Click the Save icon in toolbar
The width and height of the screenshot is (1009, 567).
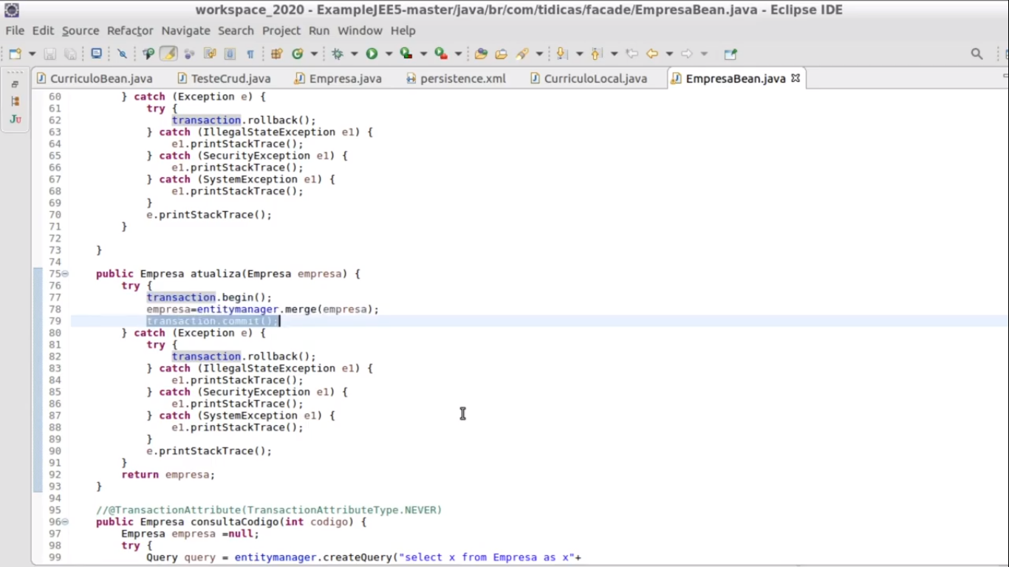(49, 54)
